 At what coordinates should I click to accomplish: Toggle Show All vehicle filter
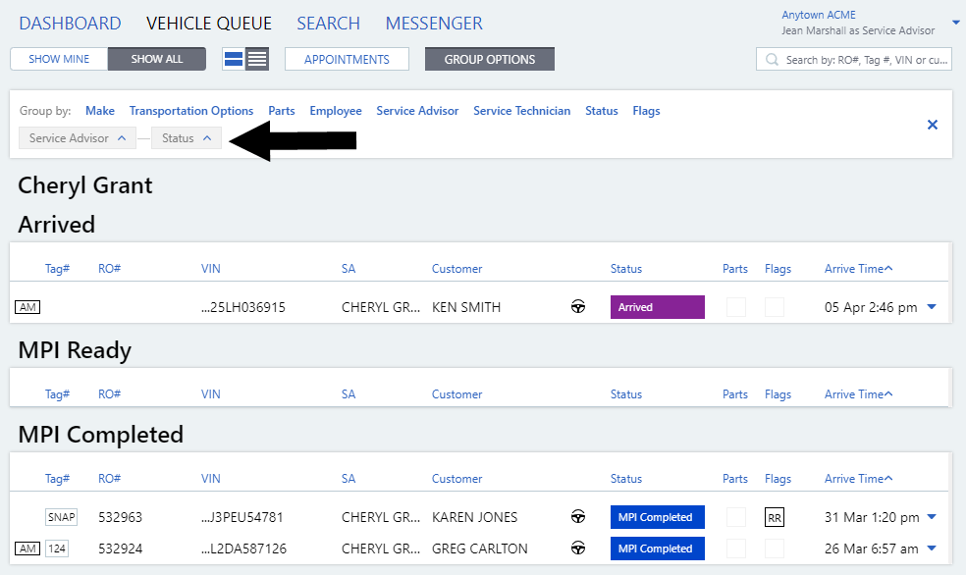click(x=157, y=59)
